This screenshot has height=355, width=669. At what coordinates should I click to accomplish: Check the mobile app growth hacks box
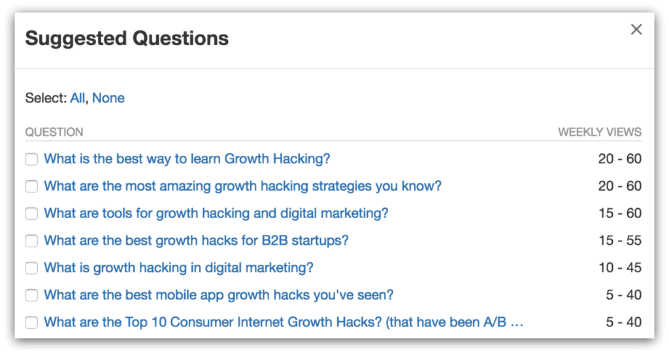pyautogui.click(x=31, y=296)
